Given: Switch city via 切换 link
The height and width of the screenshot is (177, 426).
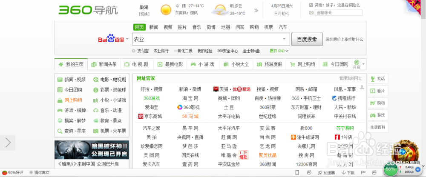Looking at the screenshot, I should point(144,14).
